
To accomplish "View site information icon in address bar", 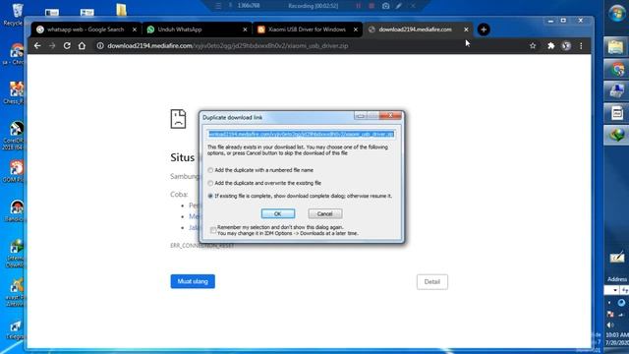I will tap(100, 46).
